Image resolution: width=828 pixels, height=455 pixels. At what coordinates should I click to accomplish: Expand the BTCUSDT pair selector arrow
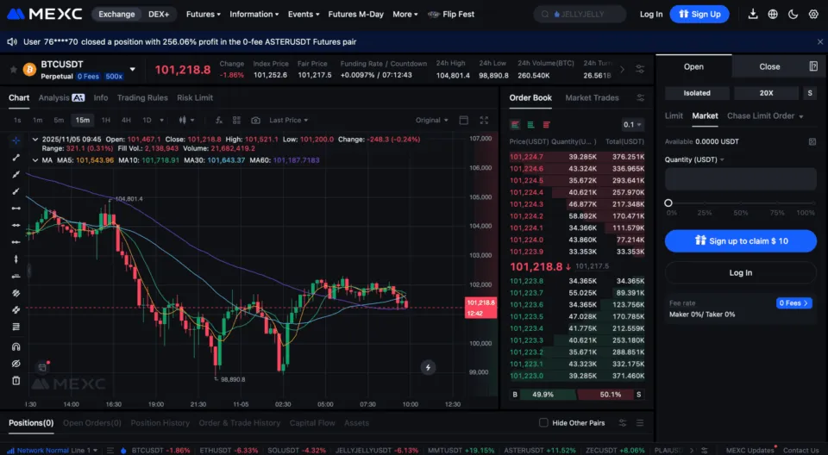pyautogui.click(x=133, y=69)
